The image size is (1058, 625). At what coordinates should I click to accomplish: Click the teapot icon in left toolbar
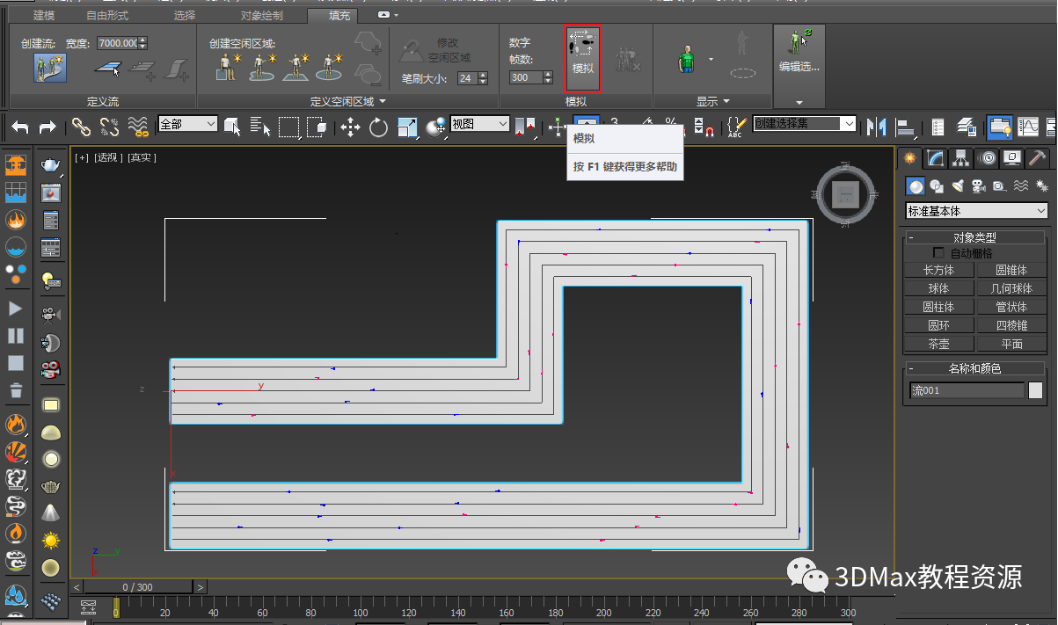[x=51, y=165]
